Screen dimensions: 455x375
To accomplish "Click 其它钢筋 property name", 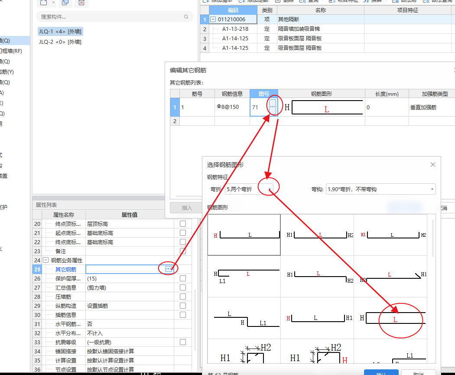I will (x=66, y=270).
